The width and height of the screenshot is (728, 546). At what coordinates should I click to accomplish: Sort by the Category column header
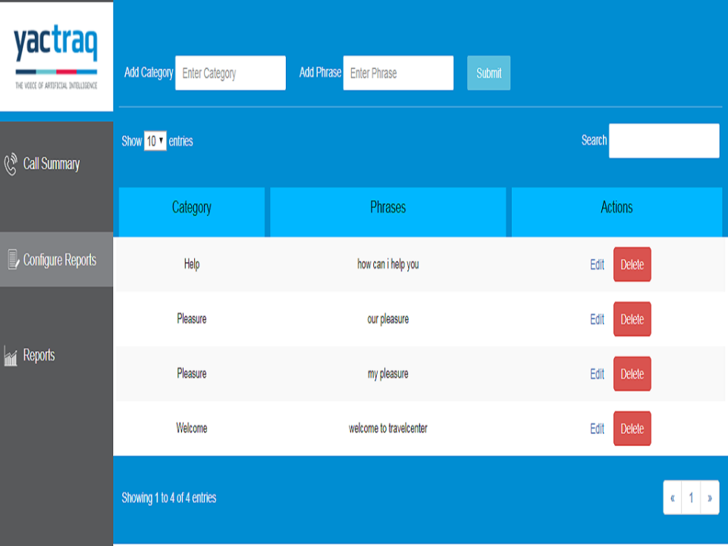point(192,208)
